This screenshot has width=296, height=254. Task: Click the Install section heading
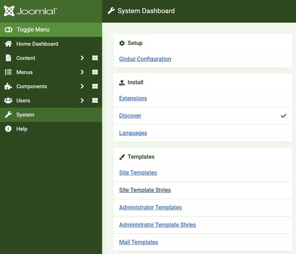[x=135, y=82]
